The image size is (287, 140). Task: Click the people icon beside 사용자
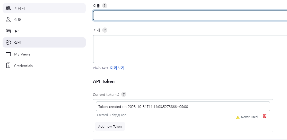tap(8, 8)
